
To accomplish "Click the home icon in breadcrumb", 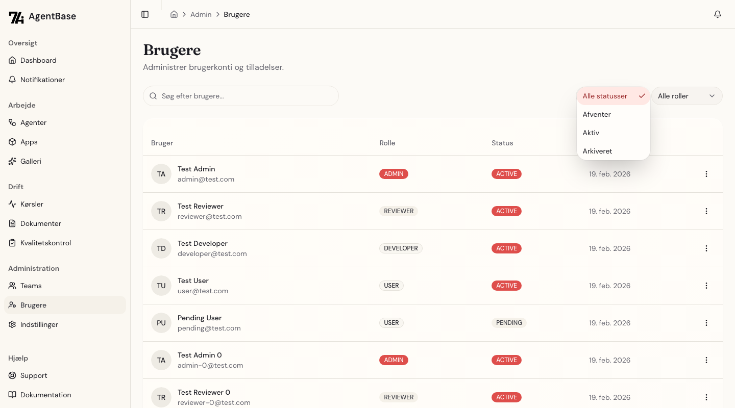I will [174, 14].
